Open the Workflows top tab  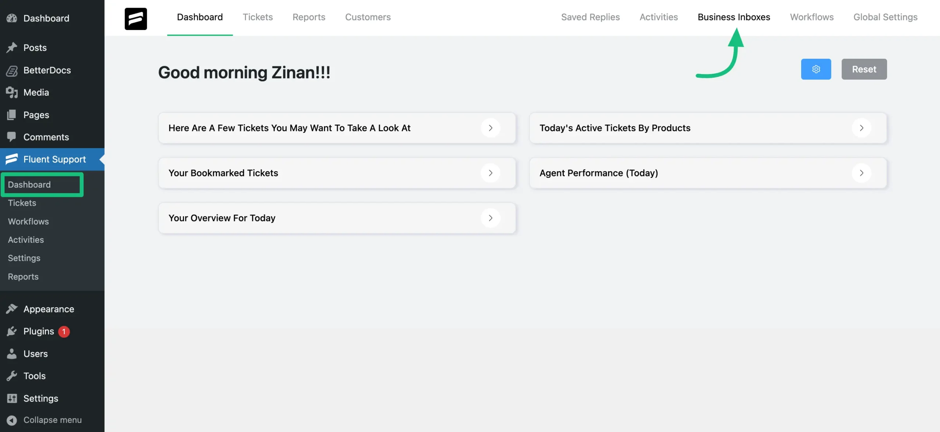(812, 17)
